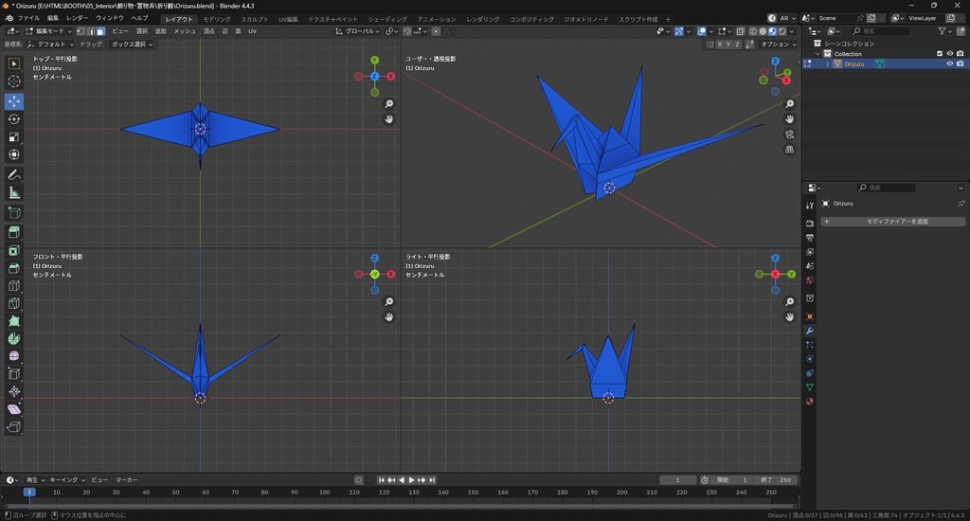
Task: Activate the Annotate pencil tool
Action: coord(13,175)
